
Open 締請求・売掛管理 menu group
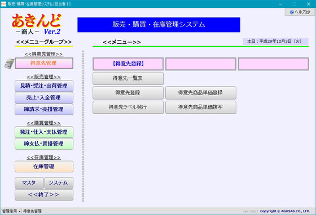point(44,109)
